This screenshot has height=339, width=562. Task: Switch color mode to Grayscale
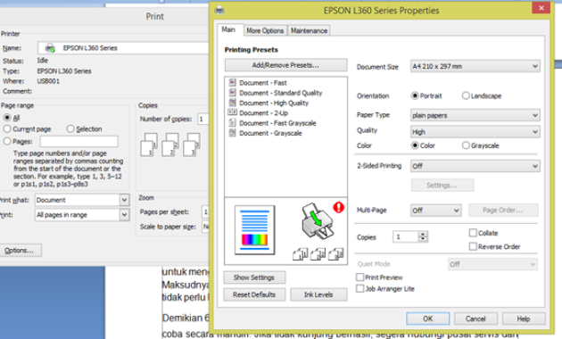point(466,145)
